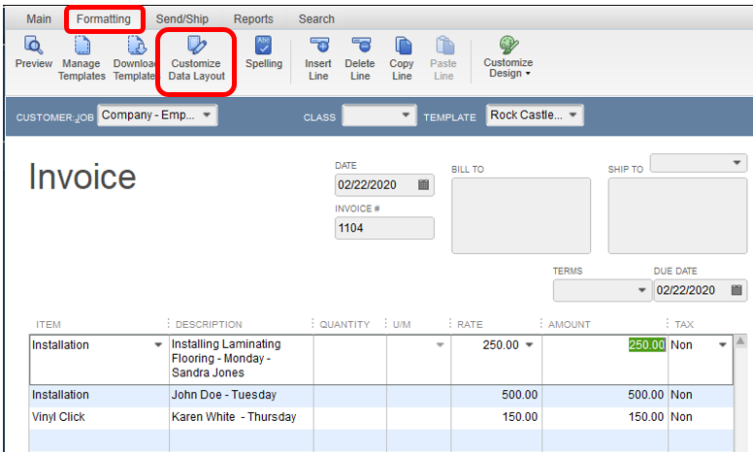Switch to the Main tab
Screen dimensions: 753x452
pos(39,19)
